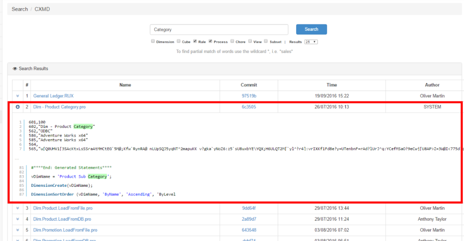Screen dimensions: 464x241
Task: Expand row 3 Dim.Product.LoadFromFile.pro chevron
Action: (17, 208)
